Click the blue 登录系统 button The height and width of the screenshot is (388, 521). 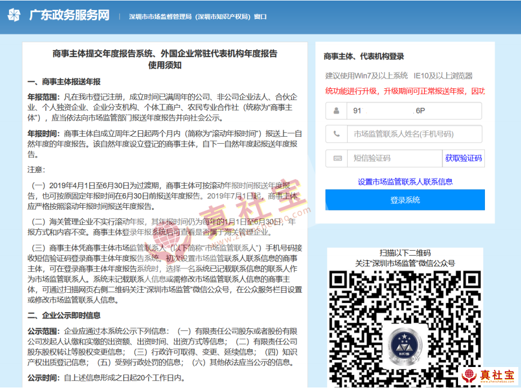[405, 200]
